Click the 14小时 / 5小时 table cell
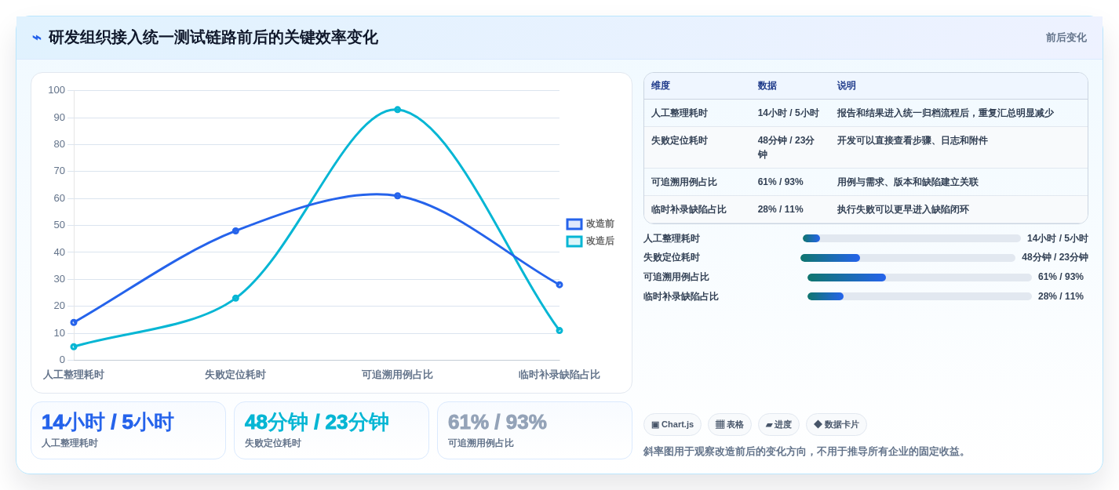The image size is (1119, 490). (x=789, y=114)
